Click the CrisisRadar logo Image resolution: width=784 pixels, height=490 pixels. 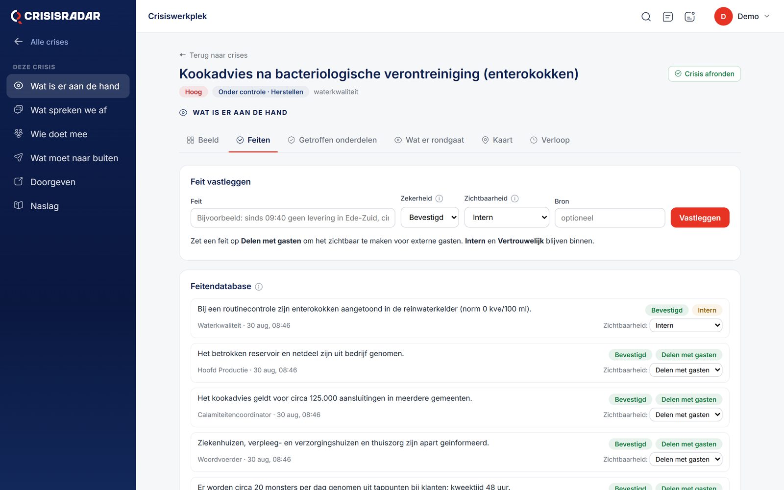pos(55,16)
